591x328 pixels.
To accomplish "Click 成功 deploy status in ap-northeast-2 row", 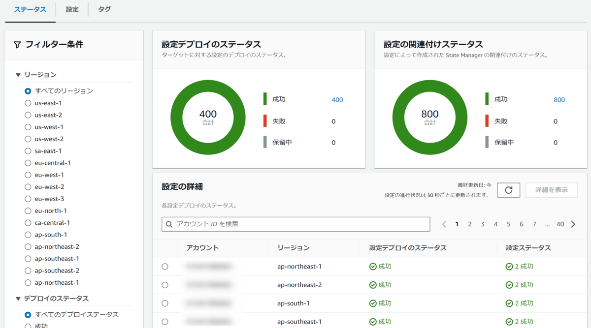I will pos(385,285).
